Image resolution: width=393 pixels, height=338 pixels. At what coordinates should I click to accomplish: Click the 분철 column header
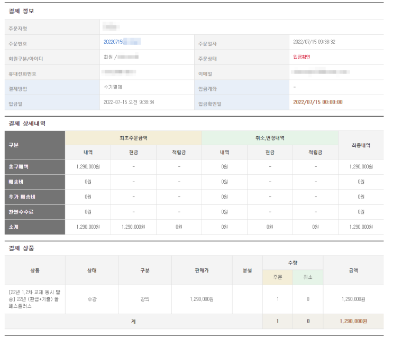248,270
